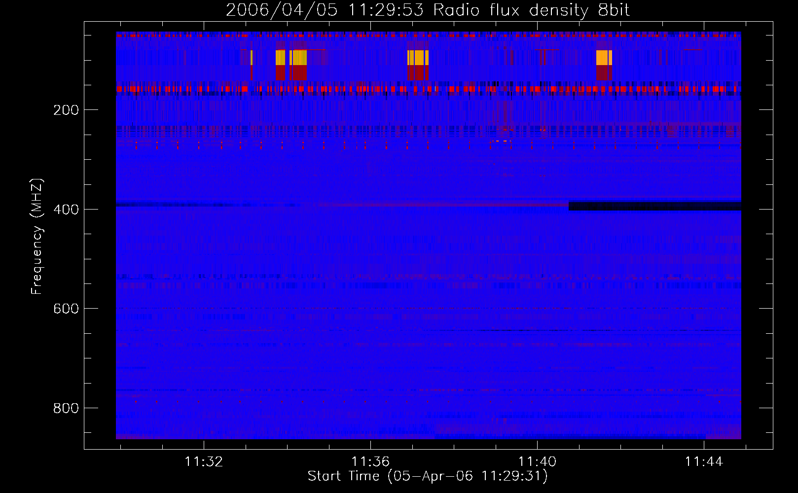This screenshot has height=493, width=798.
Task: Click the 800 frequency tick label
Action: [x=66, y=408]
